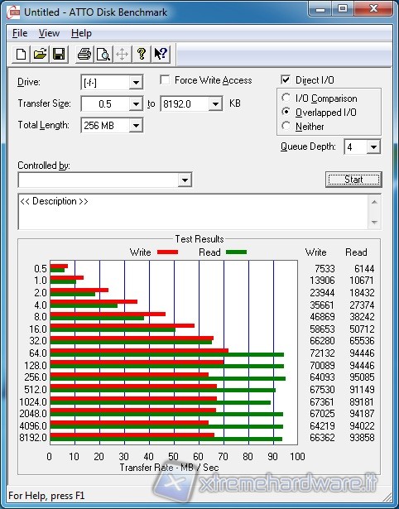Viewport: 399px width, 509px height.
Task: Open About via yellow question mark icon
Action: click(142, 54)
